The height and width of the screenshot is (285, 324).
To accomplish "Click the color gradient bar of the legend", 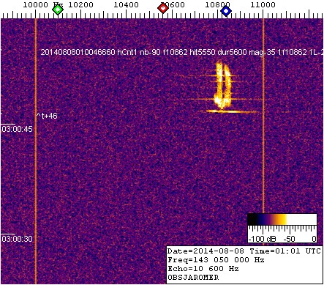I will coord(282,219).
